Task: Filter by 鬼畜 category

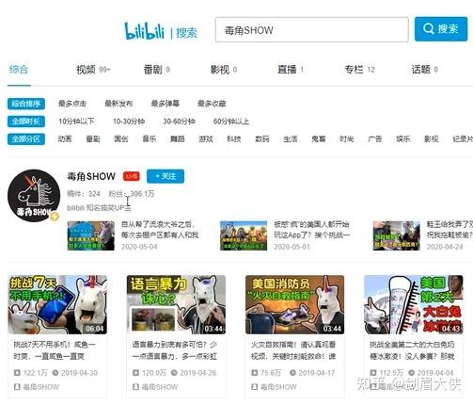Action: [x=319, y=138]
